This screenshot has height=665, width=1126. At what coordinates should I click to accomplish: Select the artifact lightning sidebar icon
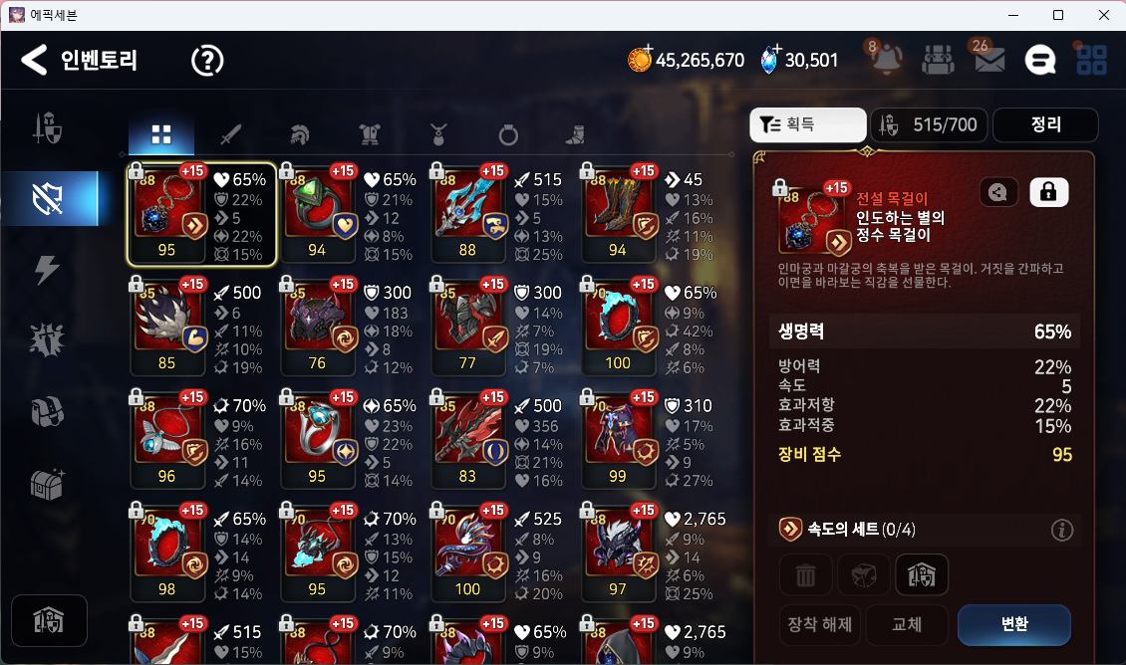[x=48, y=270]
